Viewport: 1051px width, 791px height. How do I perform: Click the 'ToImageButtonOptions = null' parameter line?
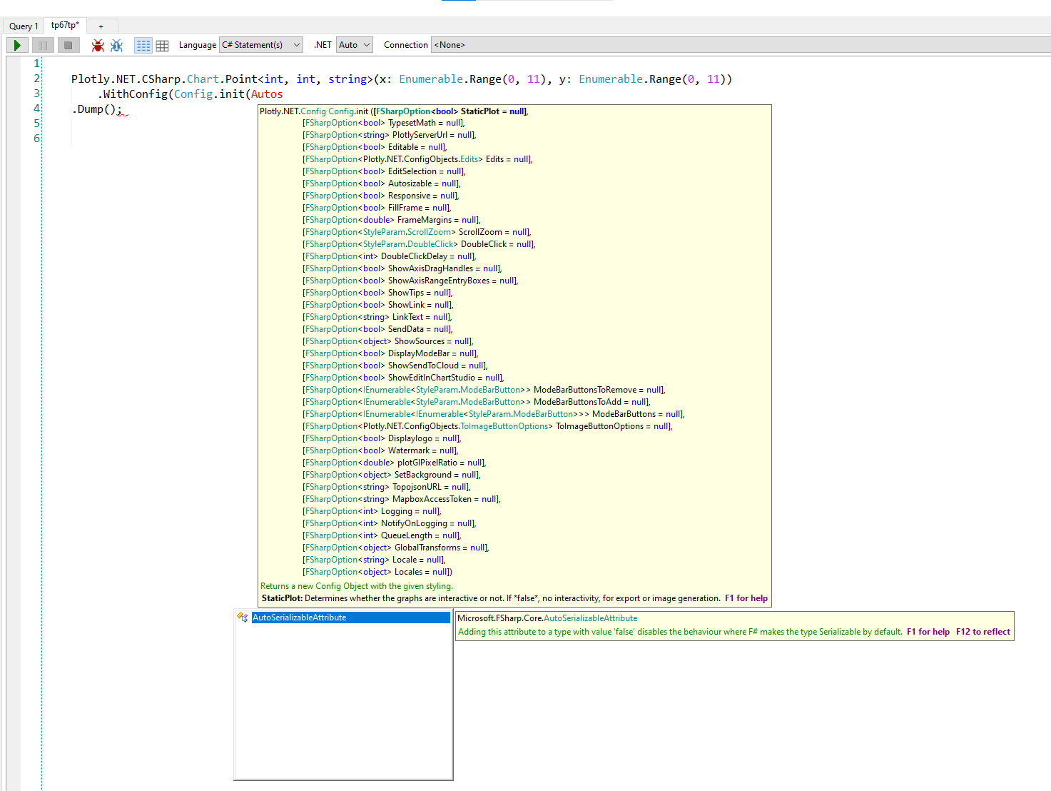tap(487, 426)
